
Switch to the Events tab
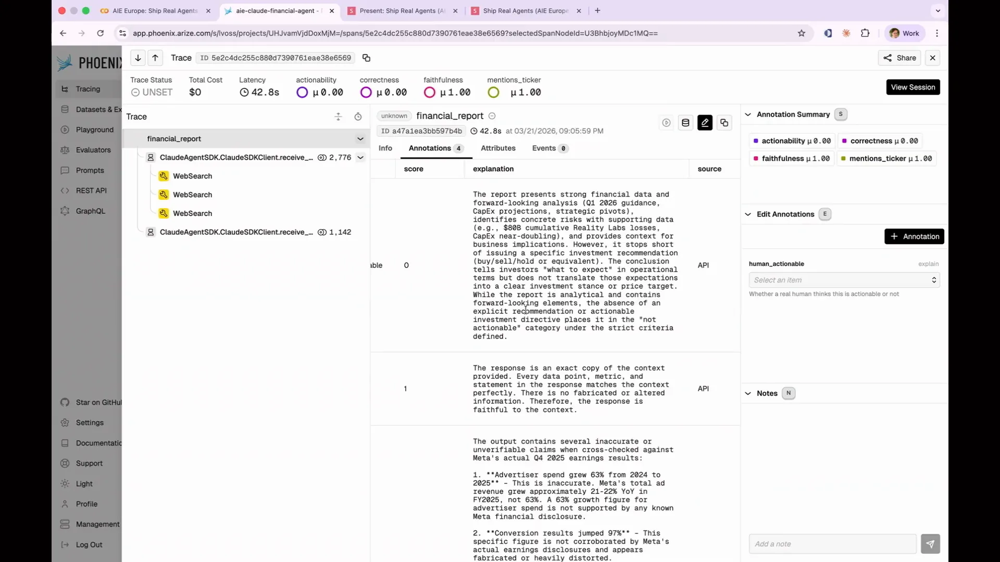pos(549,148)
